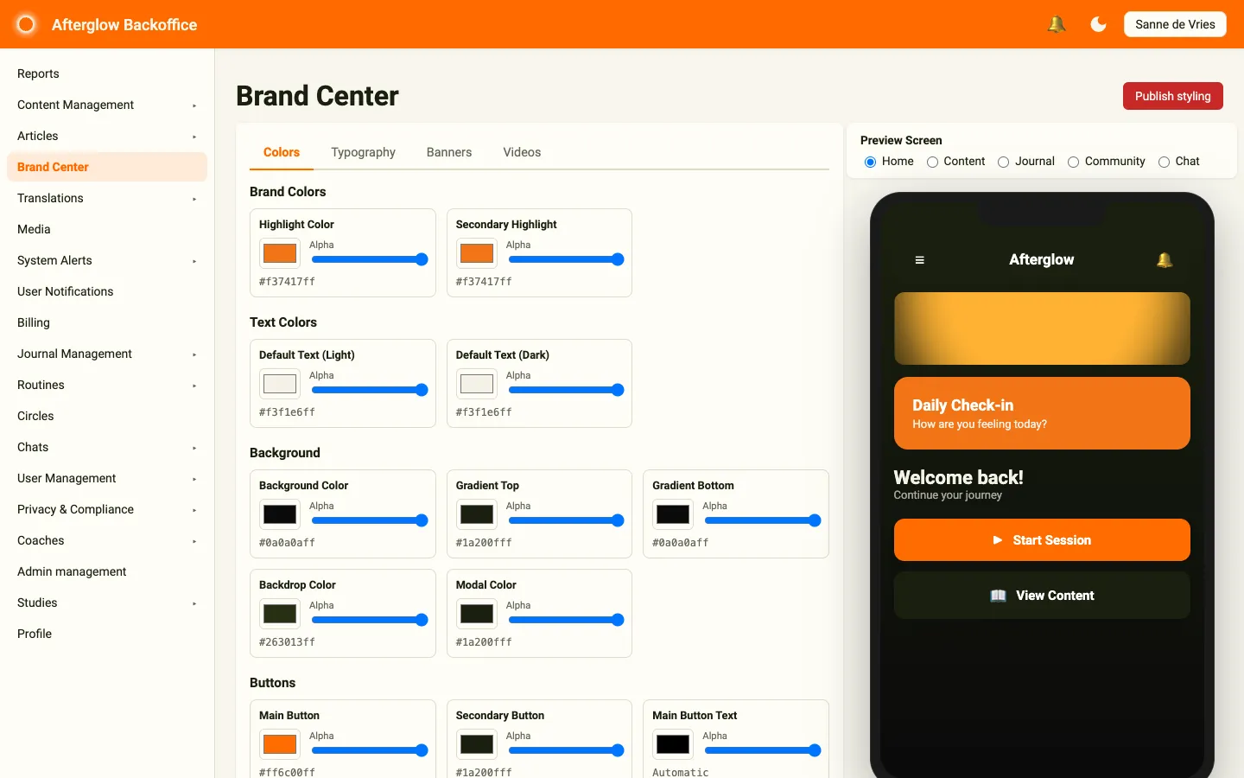
Task: Open Sanne de Vries user menu
Action: pyautogui.click(x=1175, y=24)
